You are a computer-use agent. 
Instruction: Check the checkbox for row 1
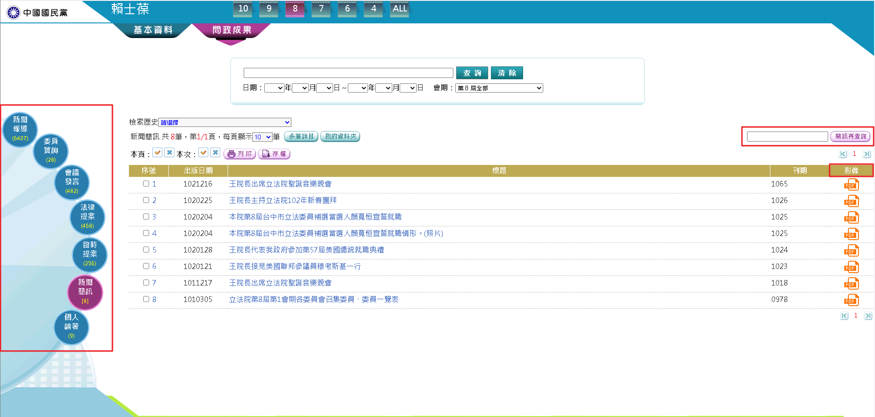pyautogui.click(x=146, y=184)
